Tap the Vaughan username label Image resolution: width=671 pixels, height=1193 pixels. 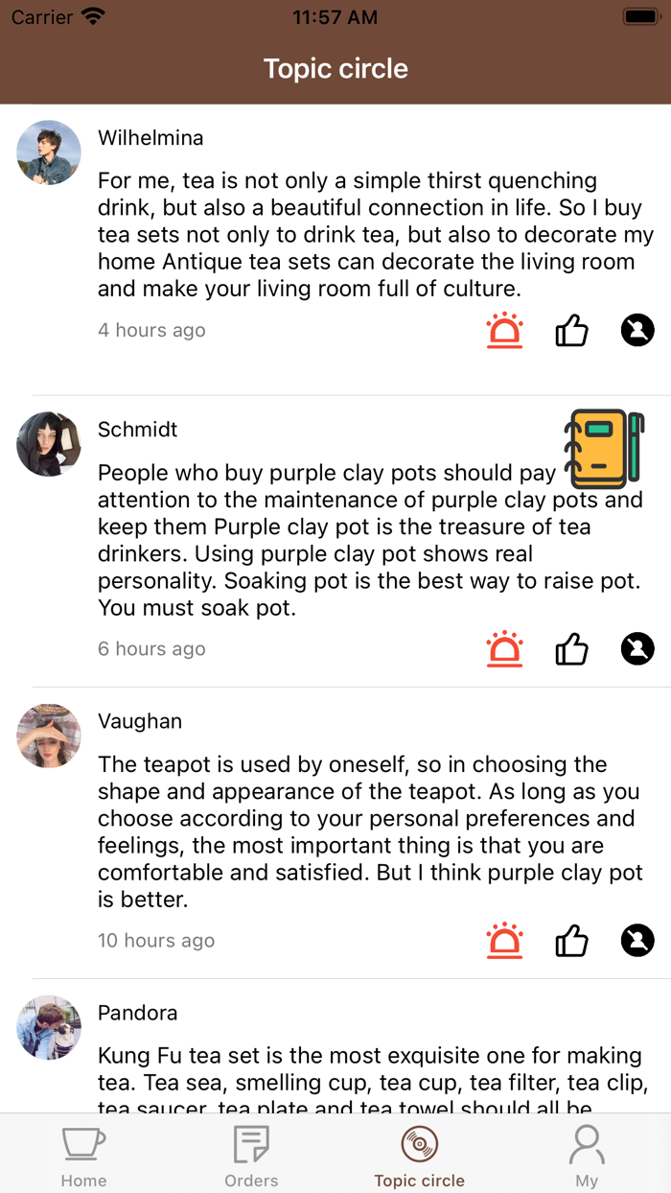[140, 721]
